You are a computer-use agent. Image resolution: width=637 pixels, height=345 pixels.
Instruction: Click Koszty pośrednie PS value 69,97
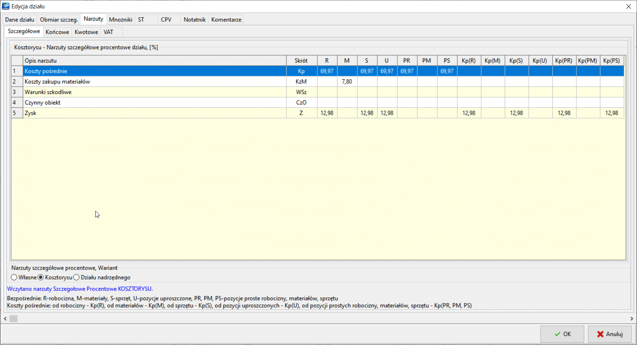pos(447,71)
